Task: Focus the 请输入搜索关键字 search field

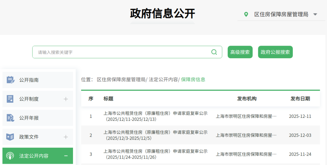Action: pos(121,52)
